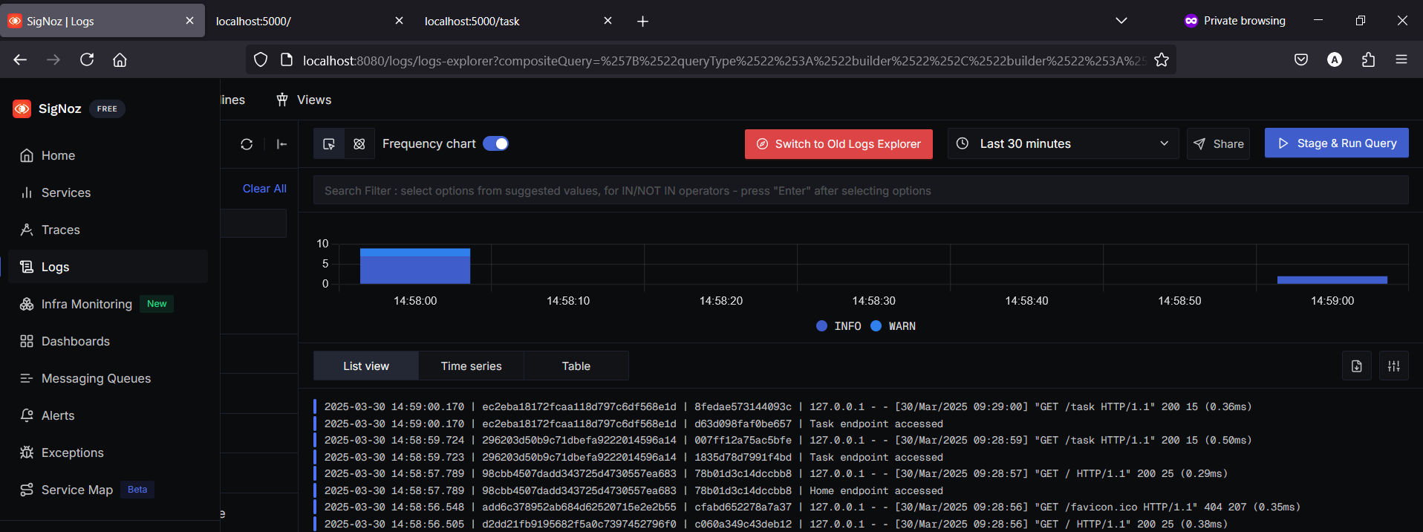Screen dimensions: 1423x532
Task: Open the Firefox application menu
Action: pos(1401,59)
